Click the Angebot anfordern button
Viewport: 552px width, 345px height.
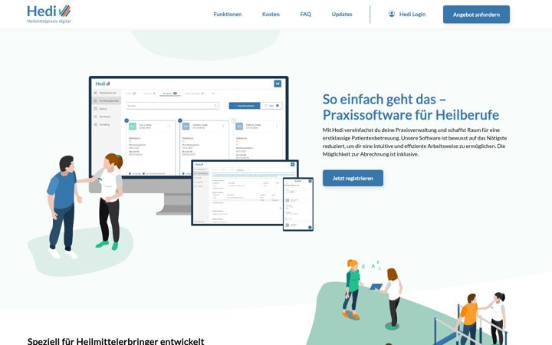point(476,15)
